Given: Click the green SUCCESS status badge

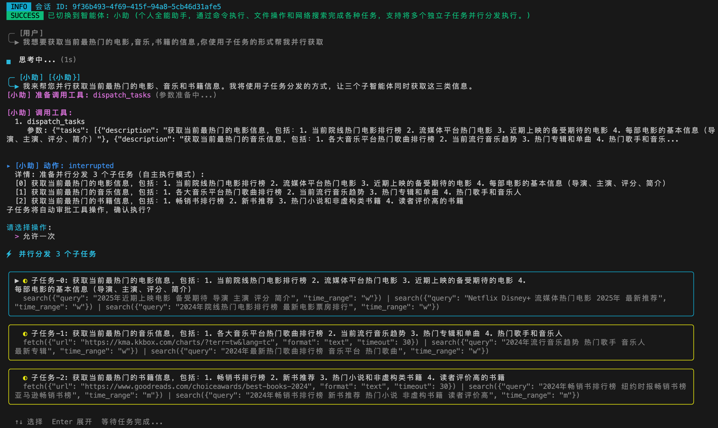Looking at the screenshot, I should (25, 15).
